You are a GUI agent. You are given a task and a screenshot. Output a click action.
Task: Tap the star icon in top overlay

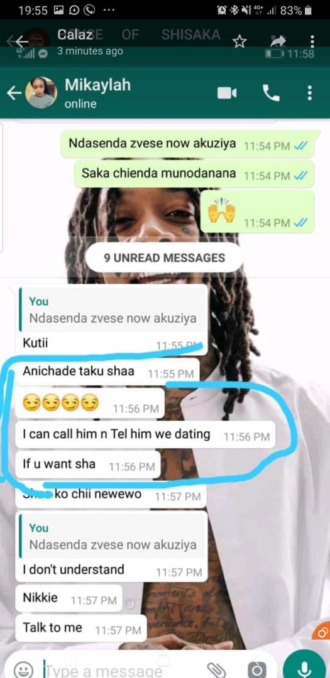click(239, 41)
